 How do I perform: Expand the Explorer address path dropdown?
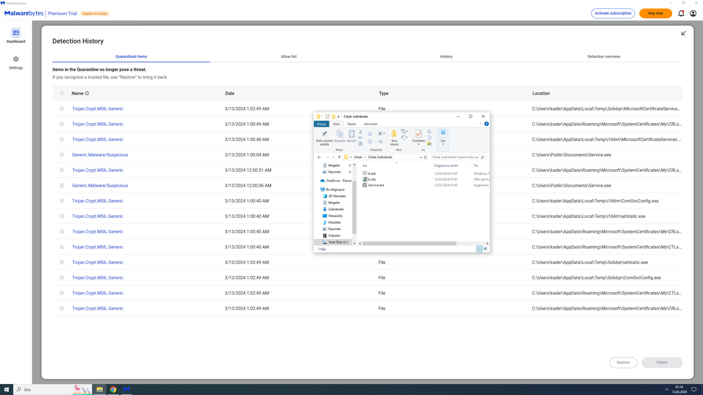[420, 157]
